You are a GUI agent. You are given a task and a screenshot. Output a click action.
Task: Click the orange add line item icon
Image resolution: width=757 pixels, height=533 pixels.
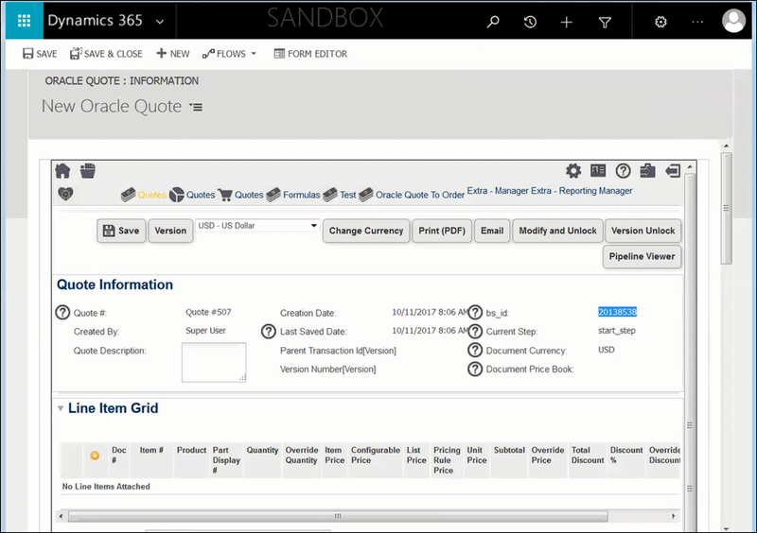[95, 456]
